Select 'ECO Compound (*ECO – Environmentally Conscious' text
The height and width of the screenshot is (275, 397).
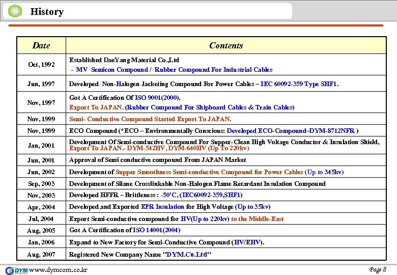[147, 131]
